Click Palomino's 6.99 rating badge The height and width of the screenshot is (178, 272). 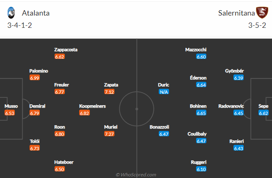point(35,78)
